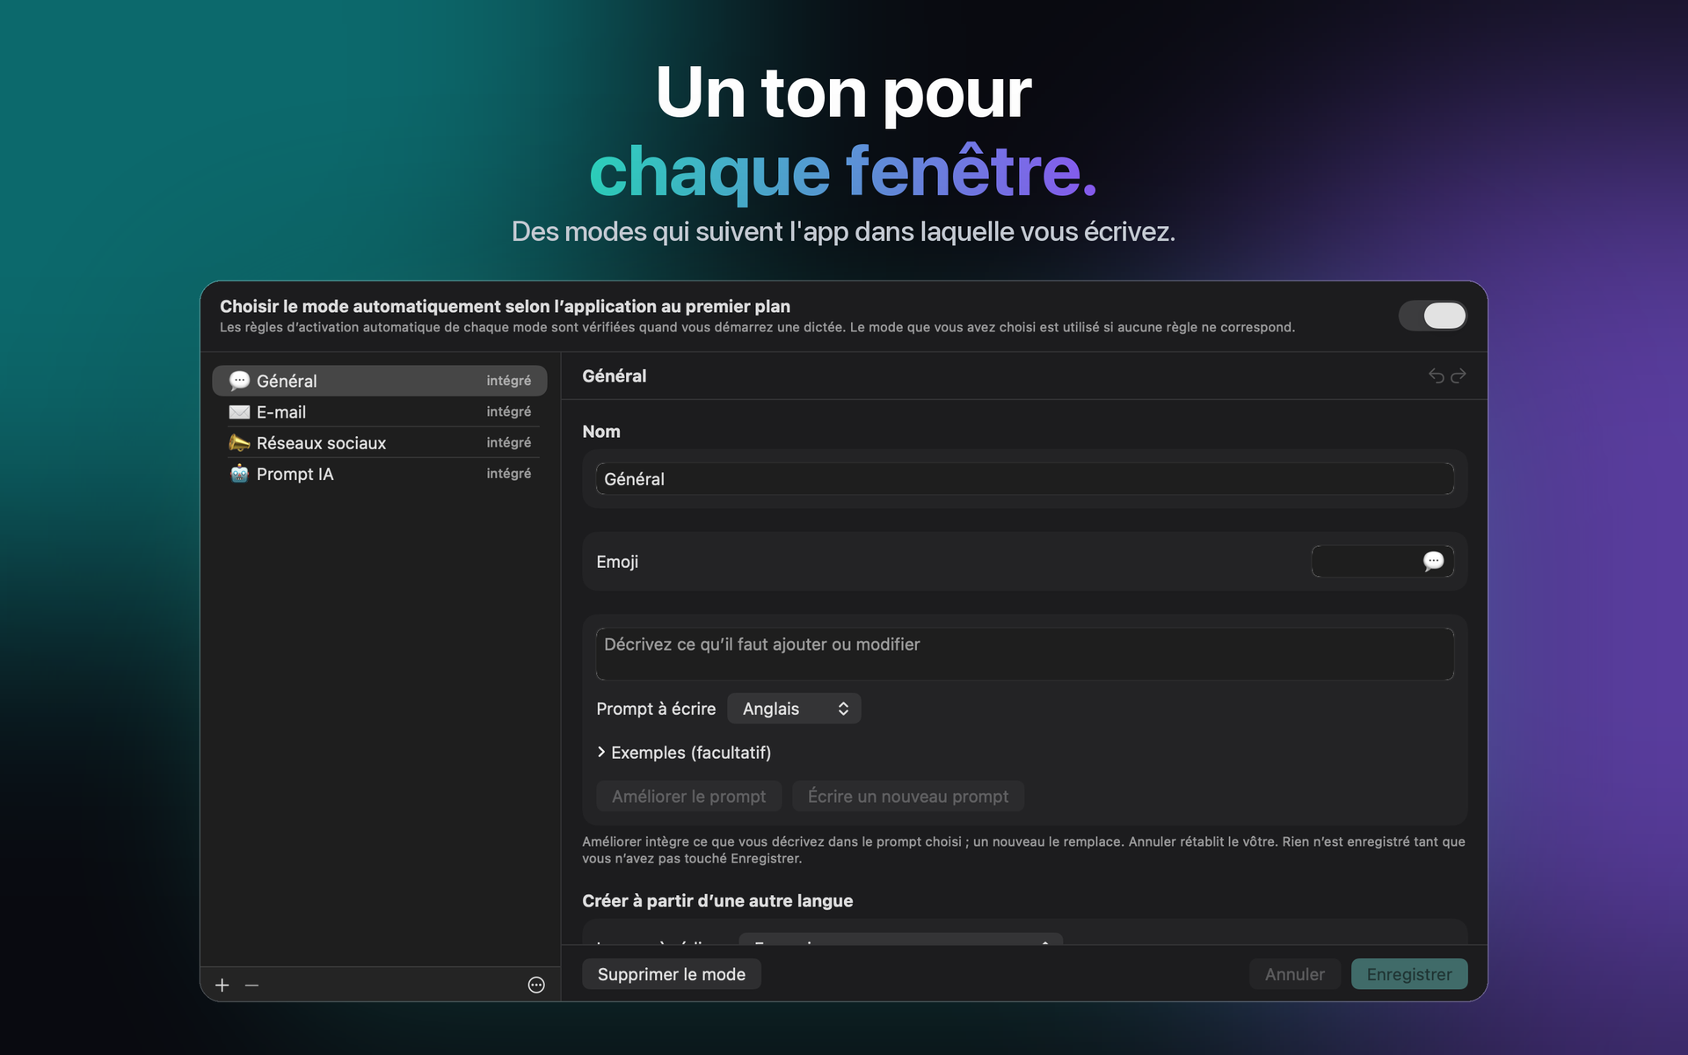The image size is (1688, 1055).
Task: Open the more options ellipsis icon
Action: [536, 986]
